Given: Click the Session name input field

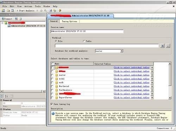Looking at the screenshot, I should (87, 31).
